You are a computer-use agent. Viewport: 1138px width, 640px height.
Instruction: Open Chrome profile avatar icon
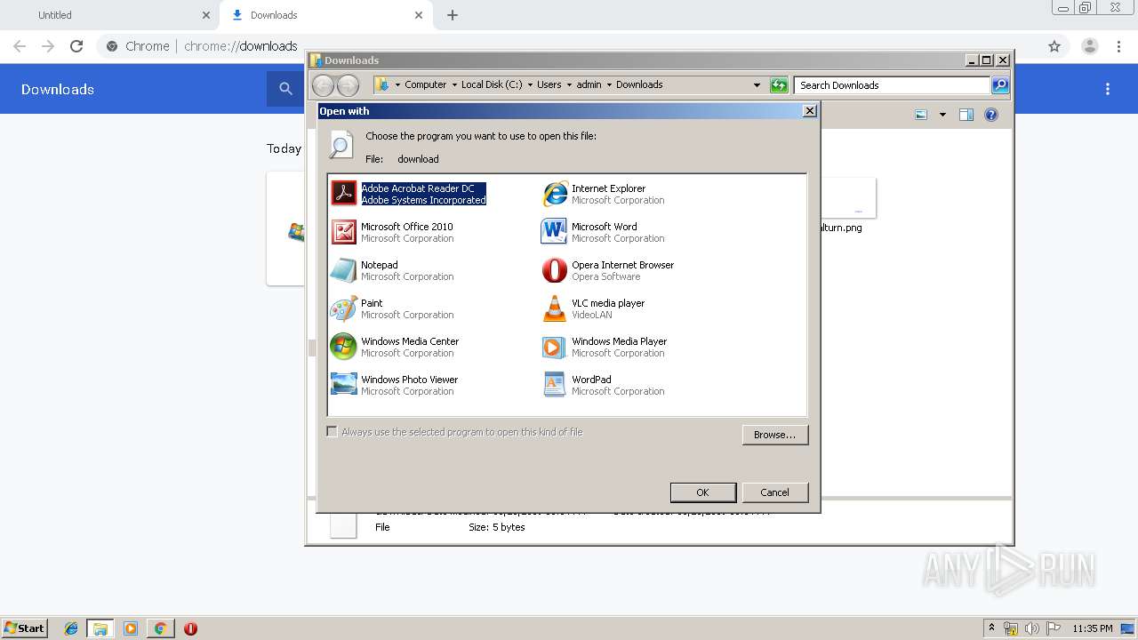(x=1089, y=46)
